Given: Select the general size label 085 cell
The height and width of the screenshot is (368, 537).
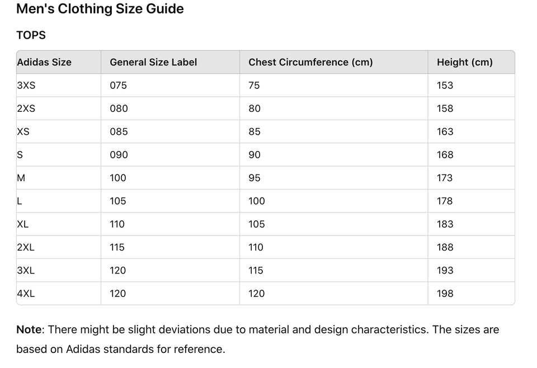Looking at the screenshot, I should coord(119,132).
